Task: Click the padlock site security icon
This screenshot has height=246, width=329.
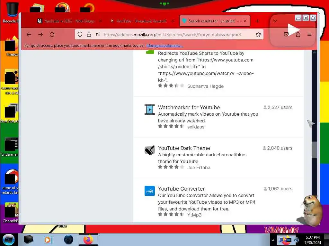Action: [x=89, y=34]
